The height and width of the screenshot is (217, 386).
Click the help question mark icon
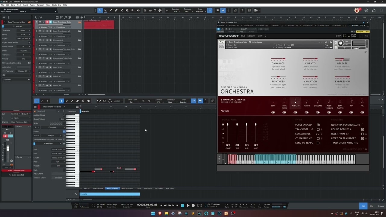[242, 10]
